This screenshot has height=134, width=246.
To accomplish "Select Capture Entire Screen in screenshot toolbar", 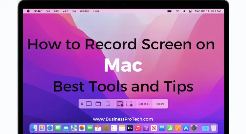I will coord(89,104).
